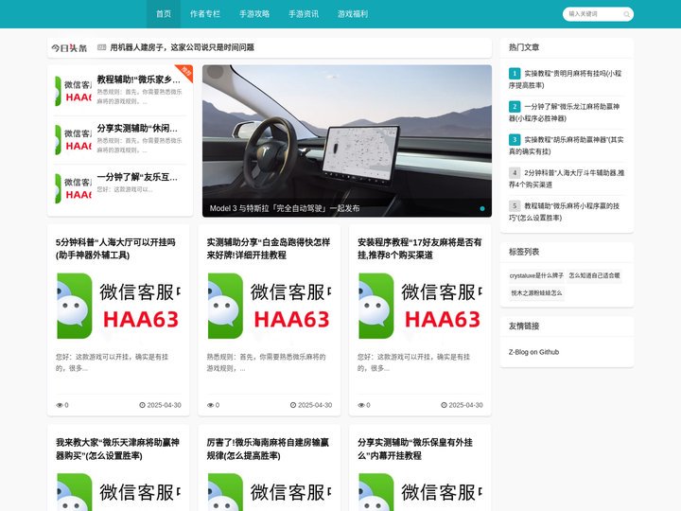Click the image on 人海大厅 card

pos(118,306)
